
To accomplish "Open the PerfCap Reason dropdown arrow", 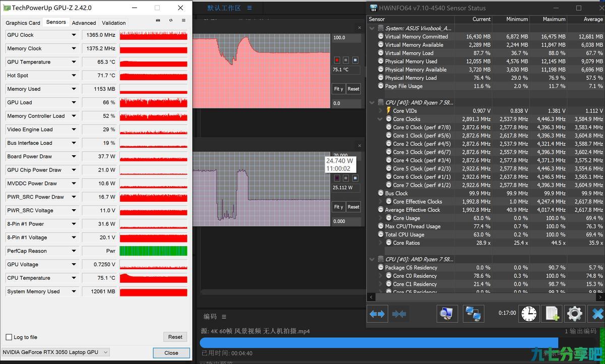I will [x=74, y=251].
